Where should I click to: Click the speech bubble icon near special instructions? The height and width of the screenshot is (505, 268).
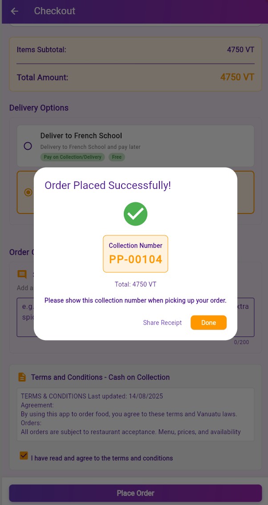tap(22, 274)
